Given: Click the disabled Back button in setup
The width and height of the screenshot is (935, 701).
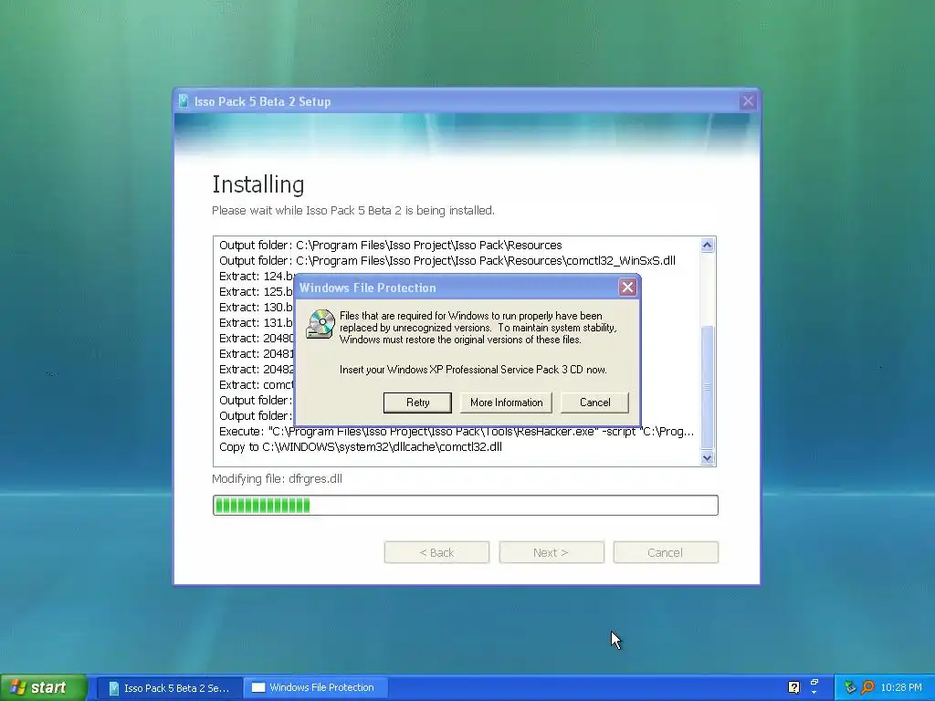Looking at the screenshot, I should [x=436, y=552].
